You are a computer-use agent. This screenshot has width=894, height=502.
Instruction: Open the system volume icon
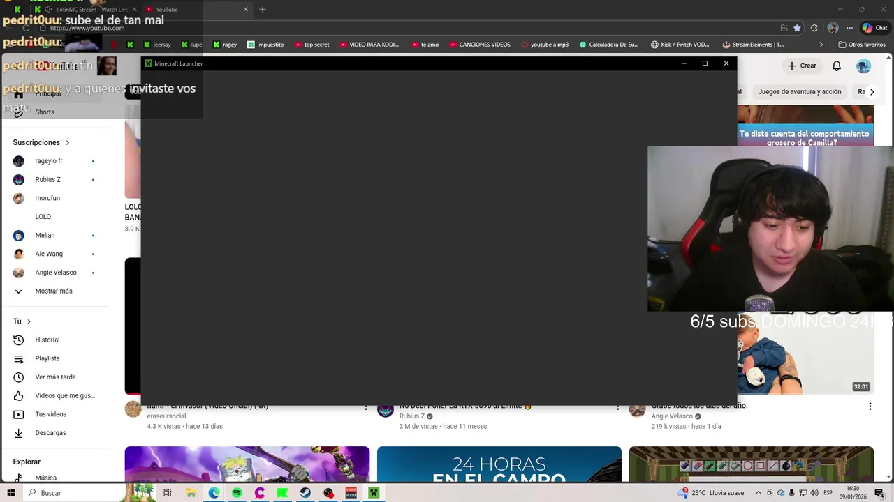point(814,493)
